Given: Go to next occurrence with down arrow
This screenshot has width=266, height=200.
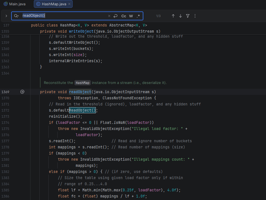Looking at the screenshot, I should [180, 16].
